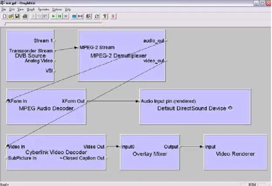
Task: Click the Help question mark icon
Action: click(105, 16)
